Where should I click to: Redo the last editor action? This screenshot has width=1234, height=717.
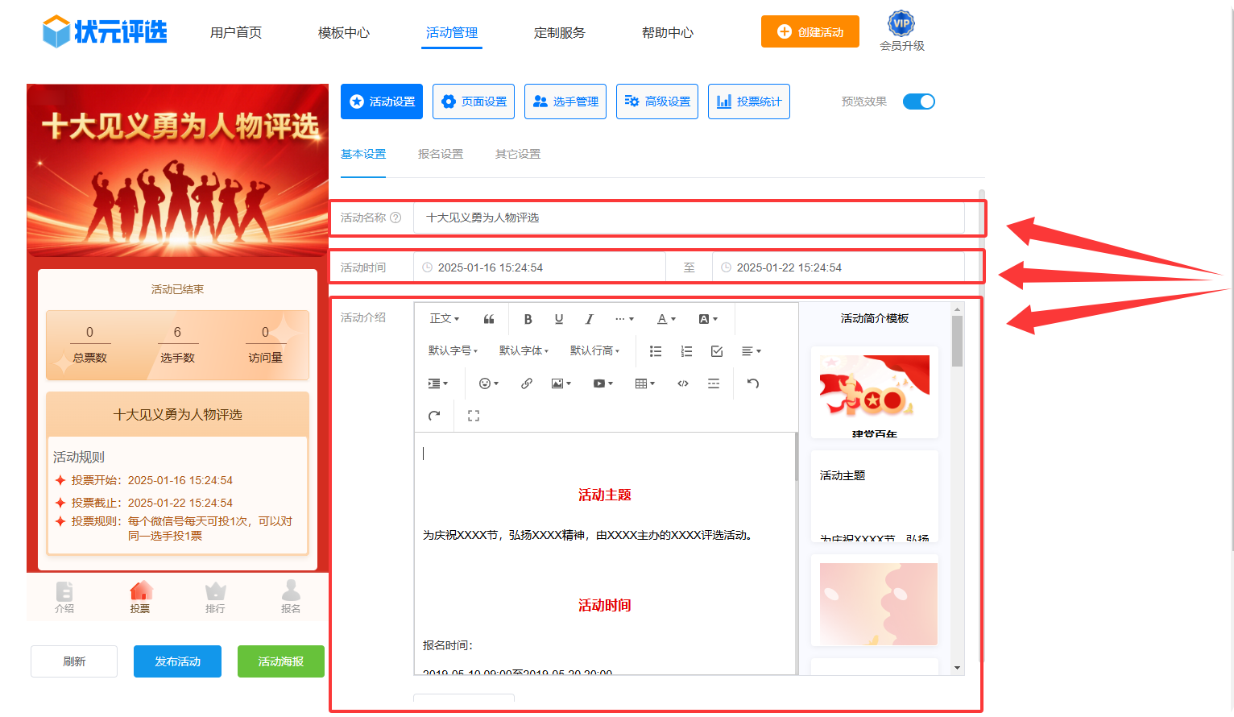point(434,416)
